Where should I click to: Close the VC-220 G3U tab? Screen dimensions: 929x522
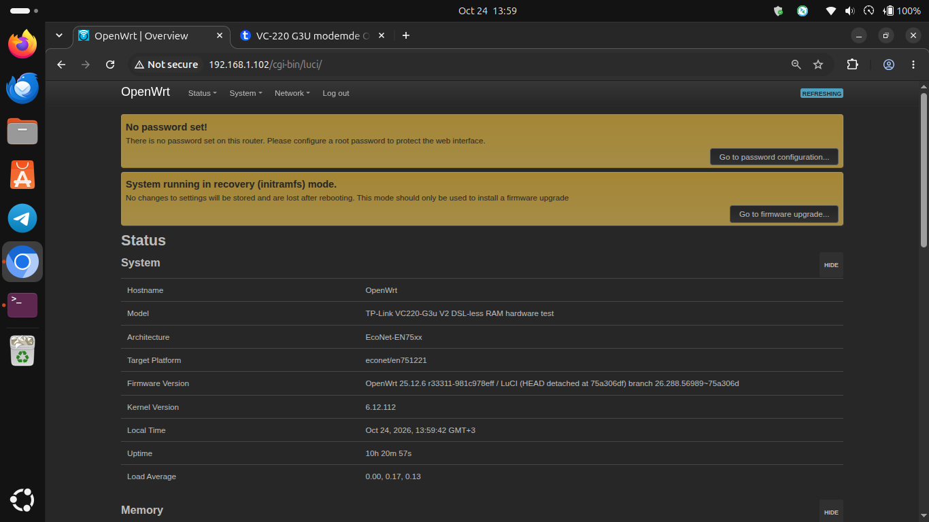(381, 35)
